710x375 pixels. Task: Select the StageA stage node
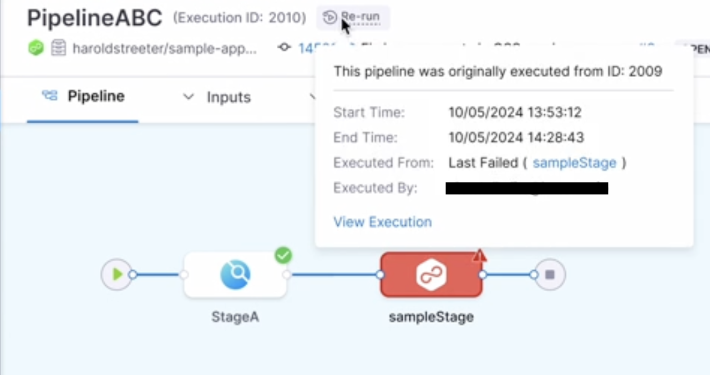click(235, 275)
